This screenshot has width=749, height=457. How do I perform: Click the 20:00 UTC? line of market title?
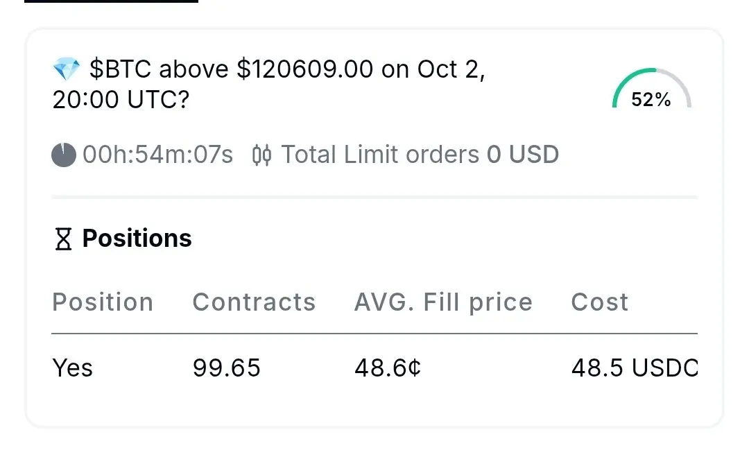[121, 101]
